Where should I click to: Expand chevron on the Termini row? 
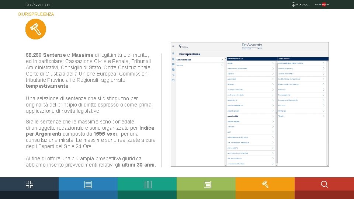point(324,116)
